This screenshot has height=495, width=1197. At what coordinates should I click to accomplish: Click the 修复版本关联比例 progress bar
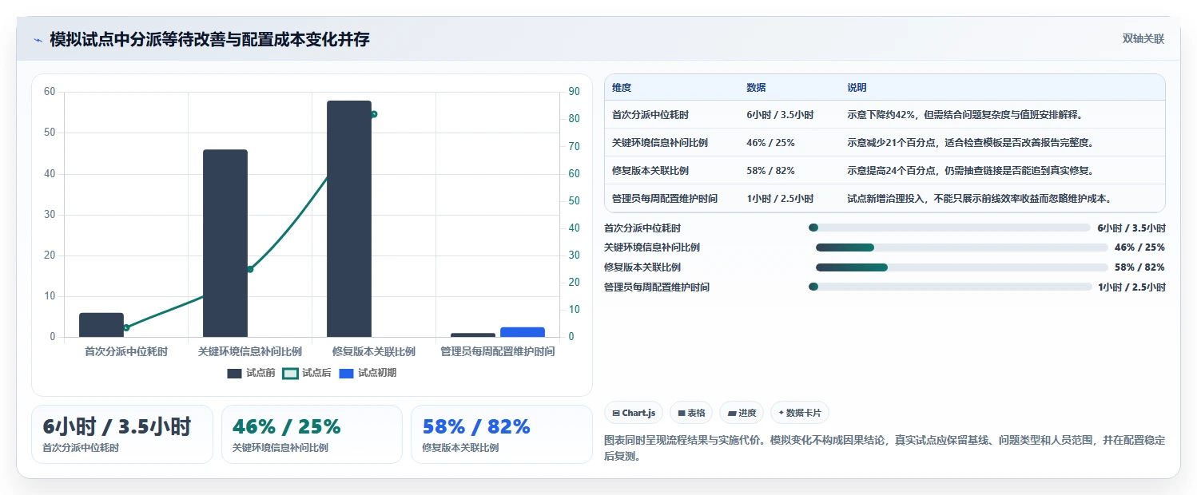click(x=961, y=267)
